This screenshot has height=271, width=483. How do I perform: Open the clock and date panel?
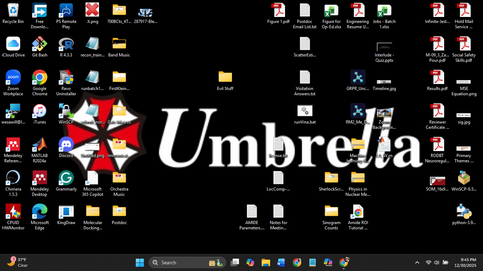(x=469, y=263)
